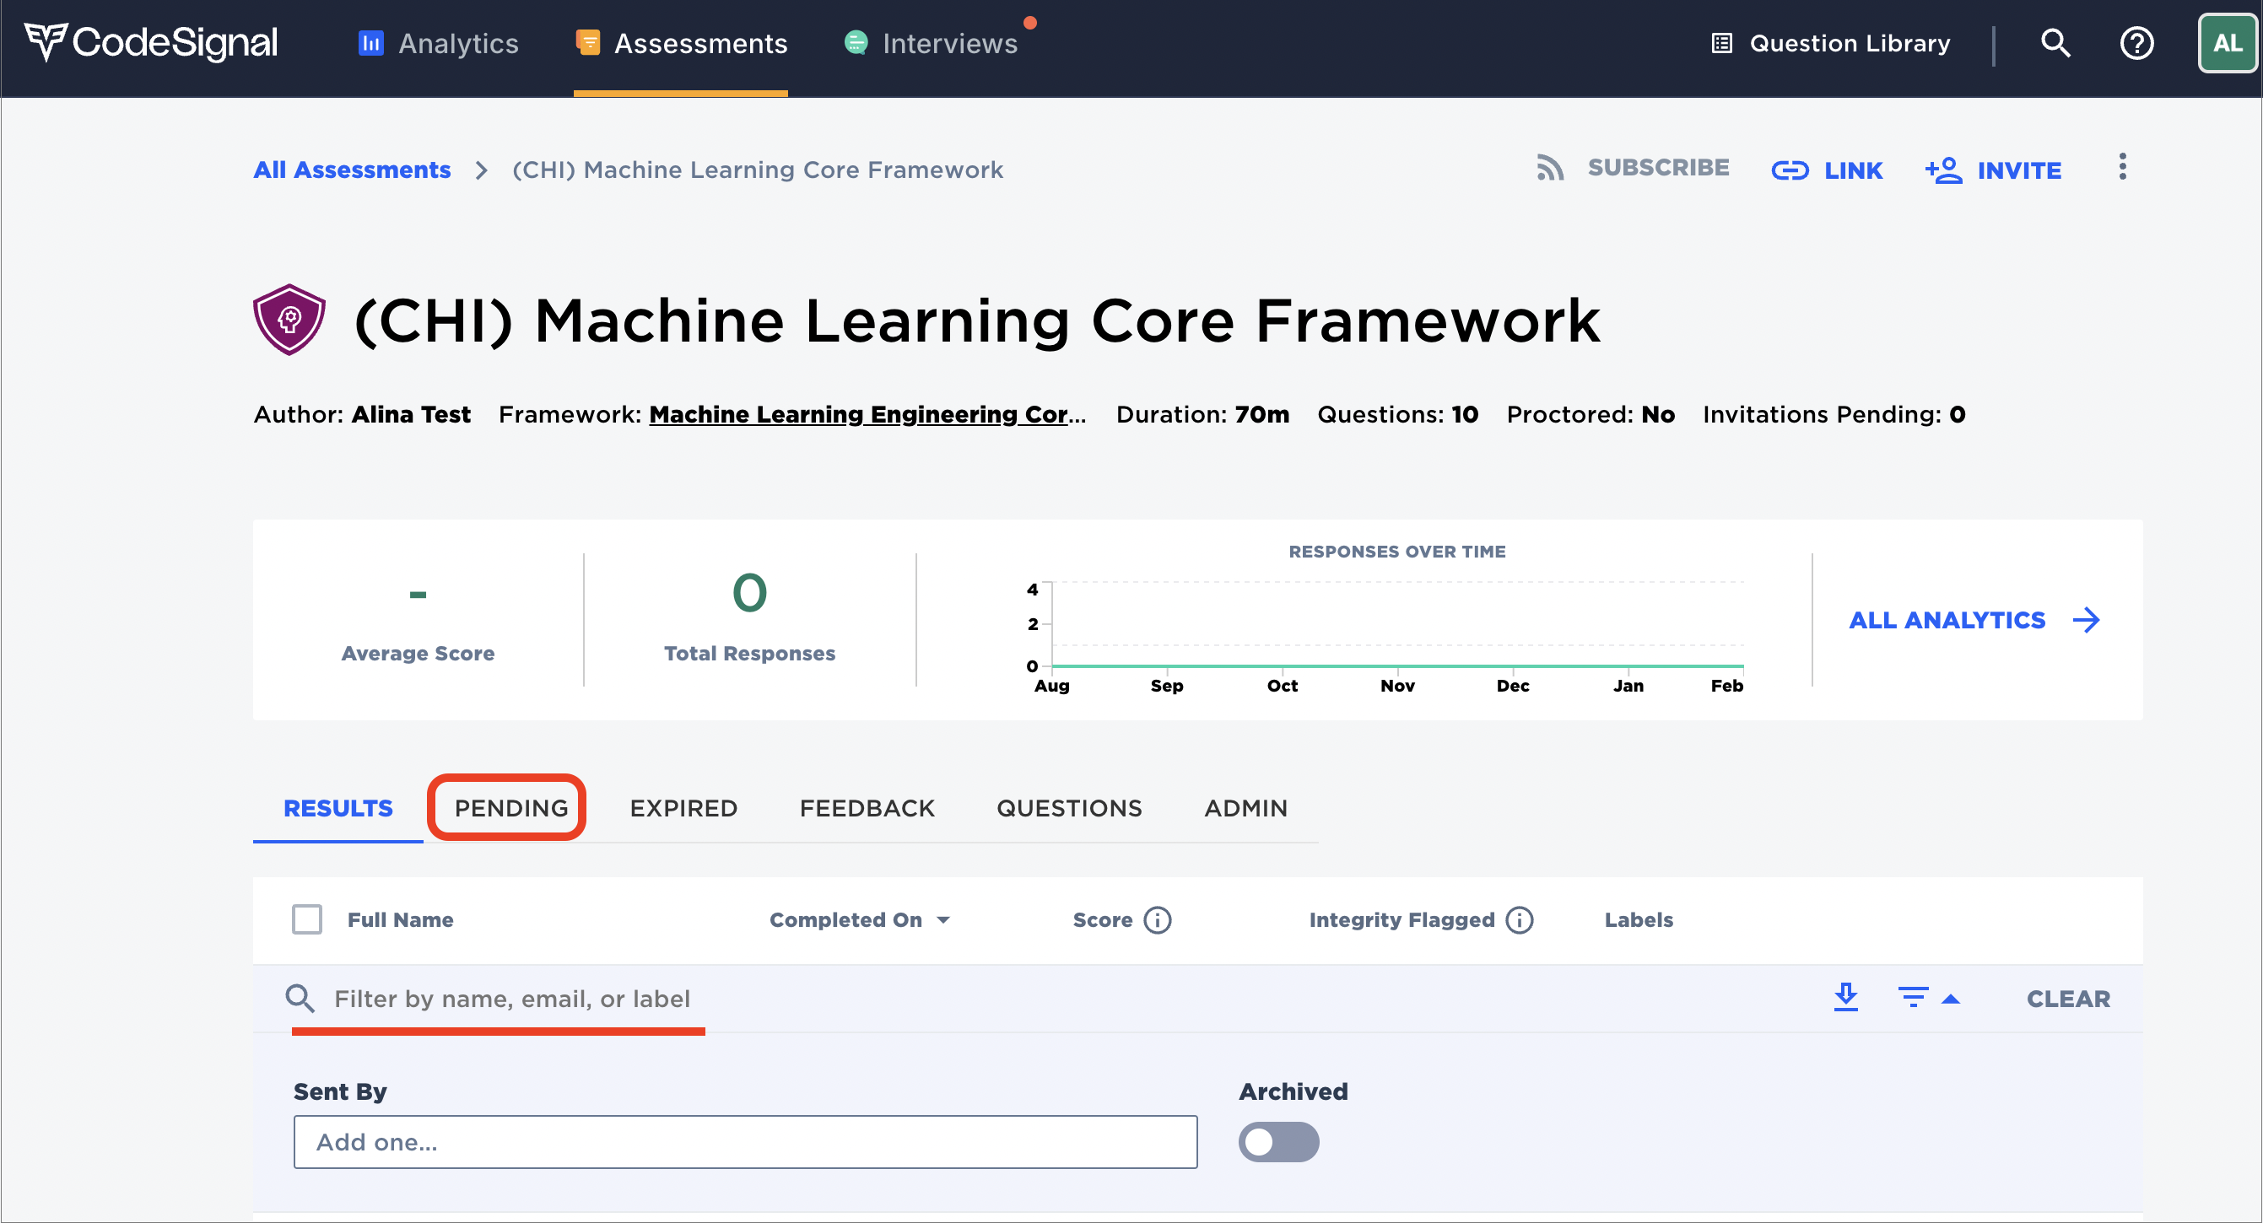
Task: Click the INVITE button
Action: coord(1992,170)
